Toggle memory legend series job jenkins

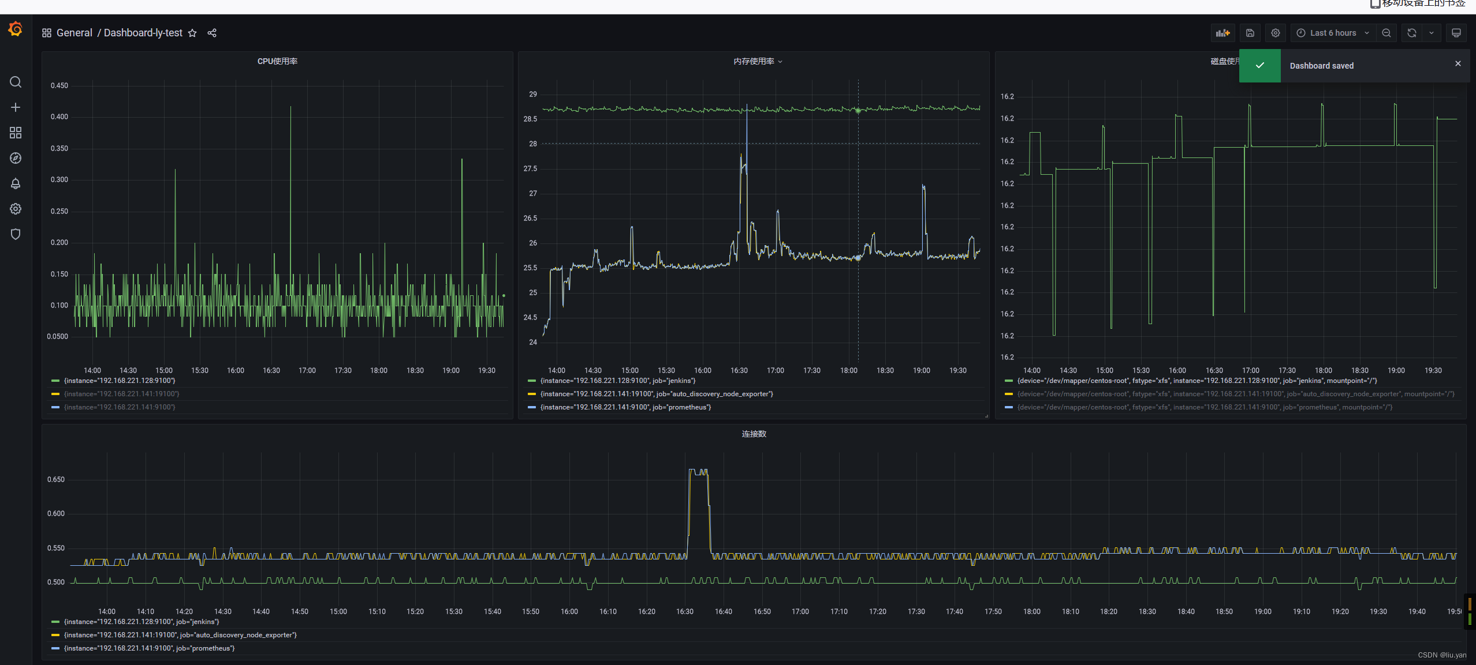(618, 381)
